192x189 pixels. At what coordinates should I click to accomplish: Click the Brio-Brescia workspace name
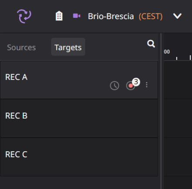click(111, 16)
